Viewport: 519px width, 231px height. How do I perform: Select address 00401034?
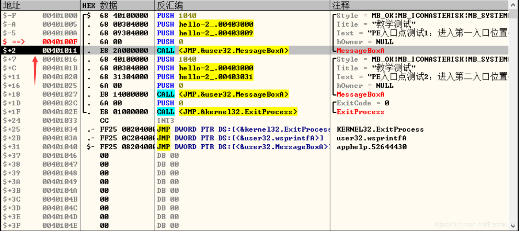(x=60, y=129)
